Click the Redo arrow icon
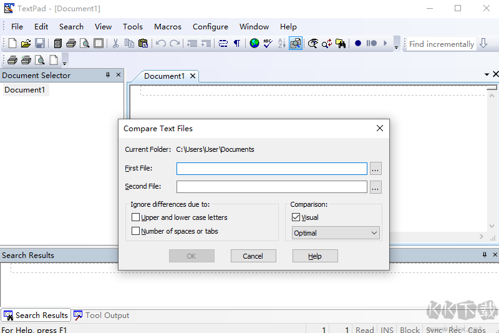499x333 pixels. coord(175,43)
